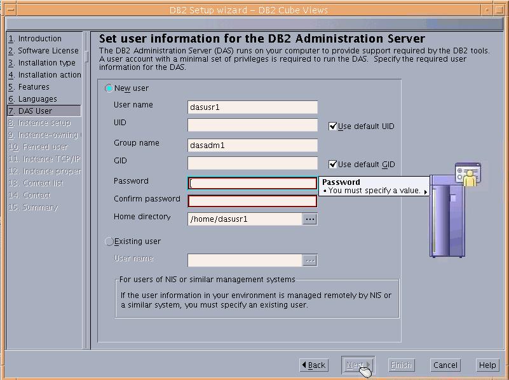509x380 pixels.
Task: Click disabled step 10 Fenced user
Action: [x=38, y=147]
